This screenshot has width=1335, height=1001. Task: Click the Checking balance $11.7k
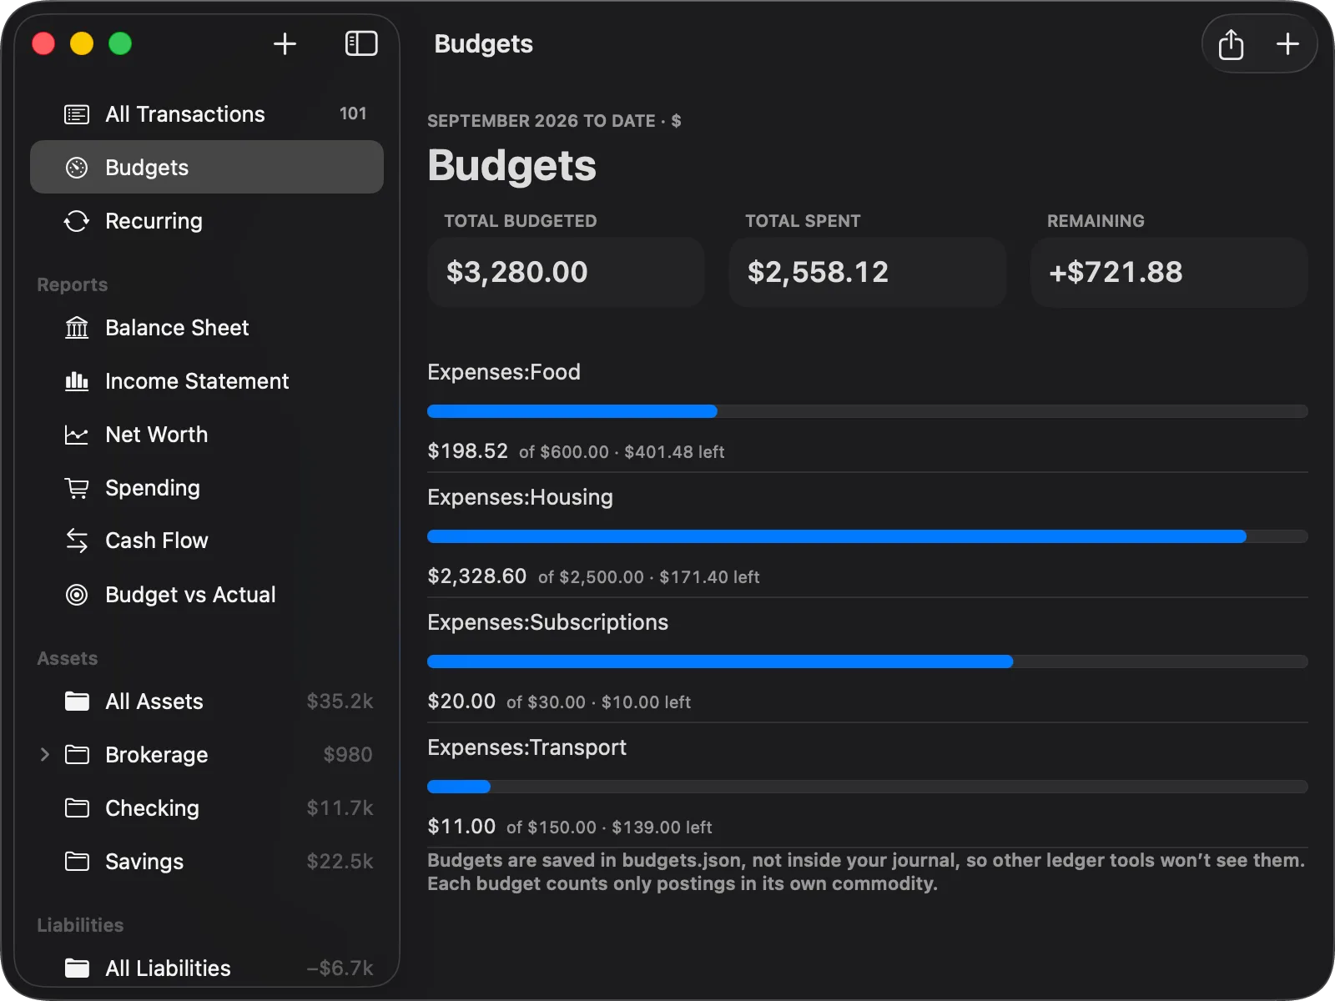tap(340, 808)
